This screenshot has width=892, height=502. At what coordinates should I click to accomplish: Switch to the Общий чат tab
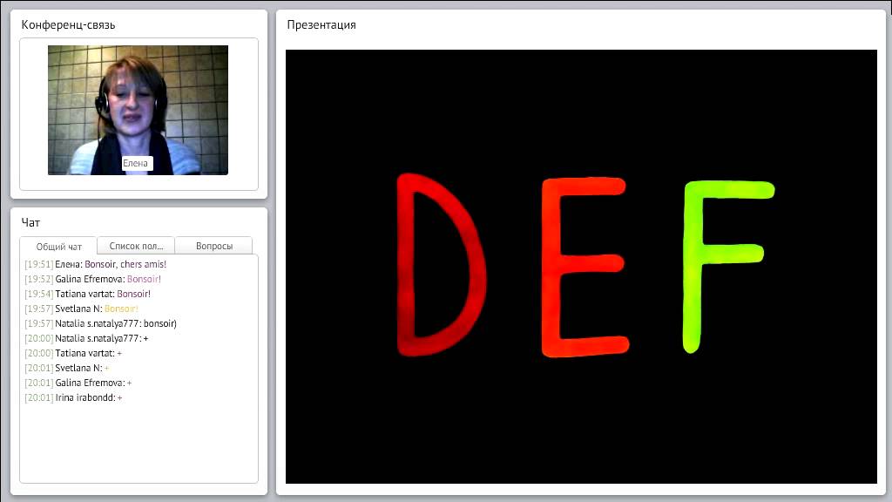[x=58, y=247]
